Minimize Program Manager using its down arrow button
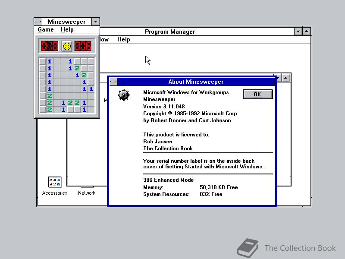This screenshot has height=259, width=345. 298,32
